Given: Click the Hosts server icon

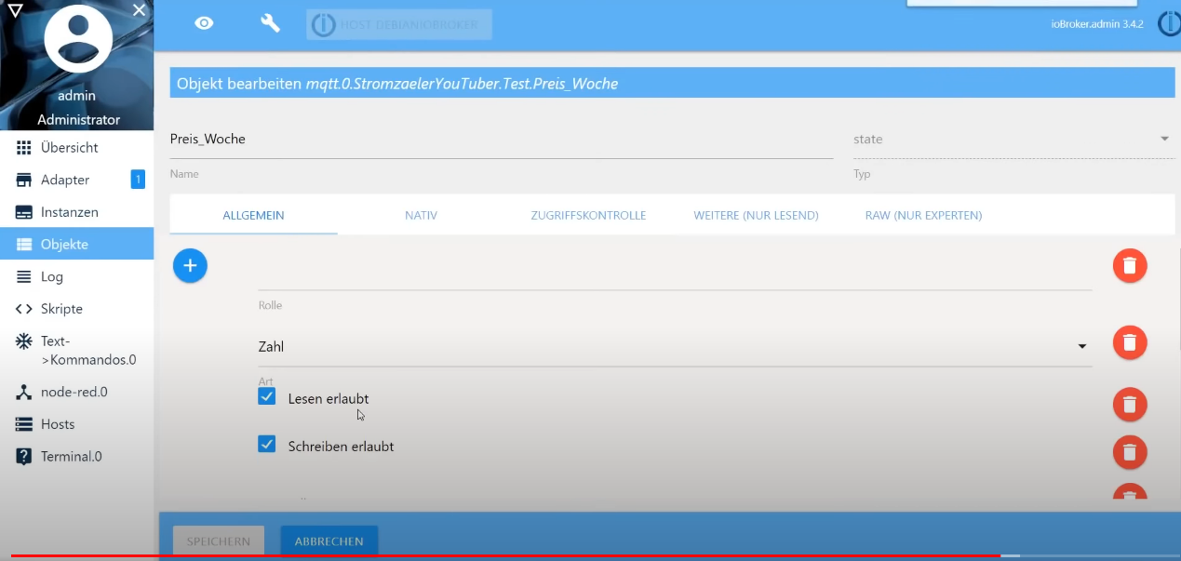Looking at the screenshot, I should point(24,424).
